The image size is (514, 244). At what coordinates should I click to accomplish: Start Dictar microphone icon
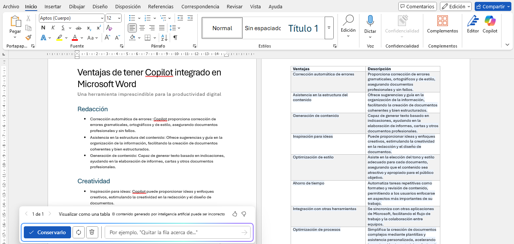tap(370, 20)
